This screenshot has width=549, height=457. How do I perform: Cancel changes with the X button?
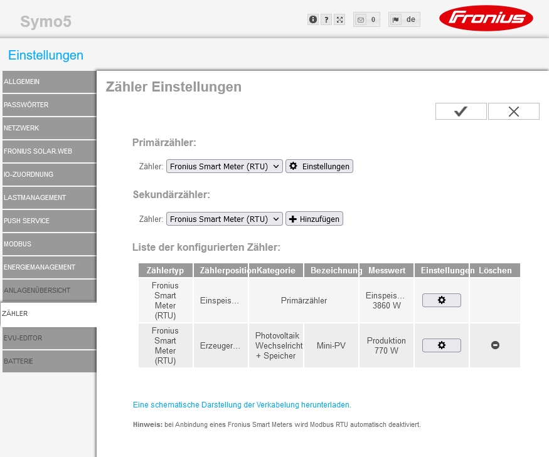(x=514, y=112)
